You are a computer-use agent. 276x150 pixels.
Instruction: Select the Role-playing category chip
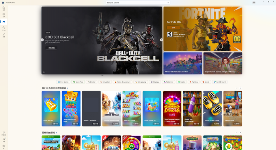[x=141, y=82]
